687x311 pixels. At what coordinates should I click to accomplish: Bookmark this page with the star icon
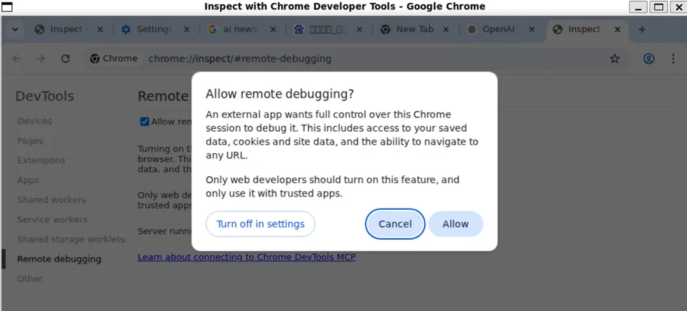coord(614,59)
